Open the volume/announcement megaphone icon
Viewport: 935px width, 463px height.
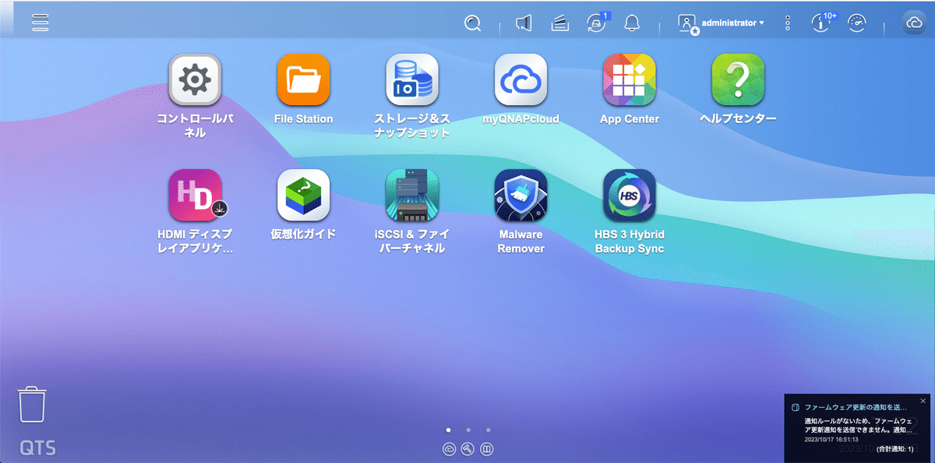tap(524, 23)
